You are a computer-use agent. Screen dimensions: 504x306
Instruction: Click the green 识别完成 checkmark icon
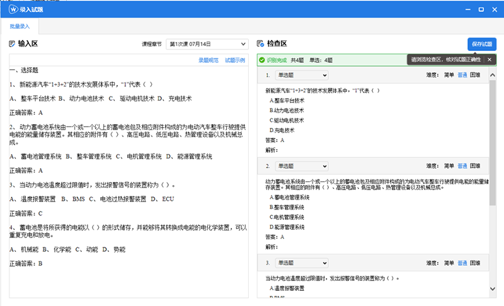tap(261, 60)
